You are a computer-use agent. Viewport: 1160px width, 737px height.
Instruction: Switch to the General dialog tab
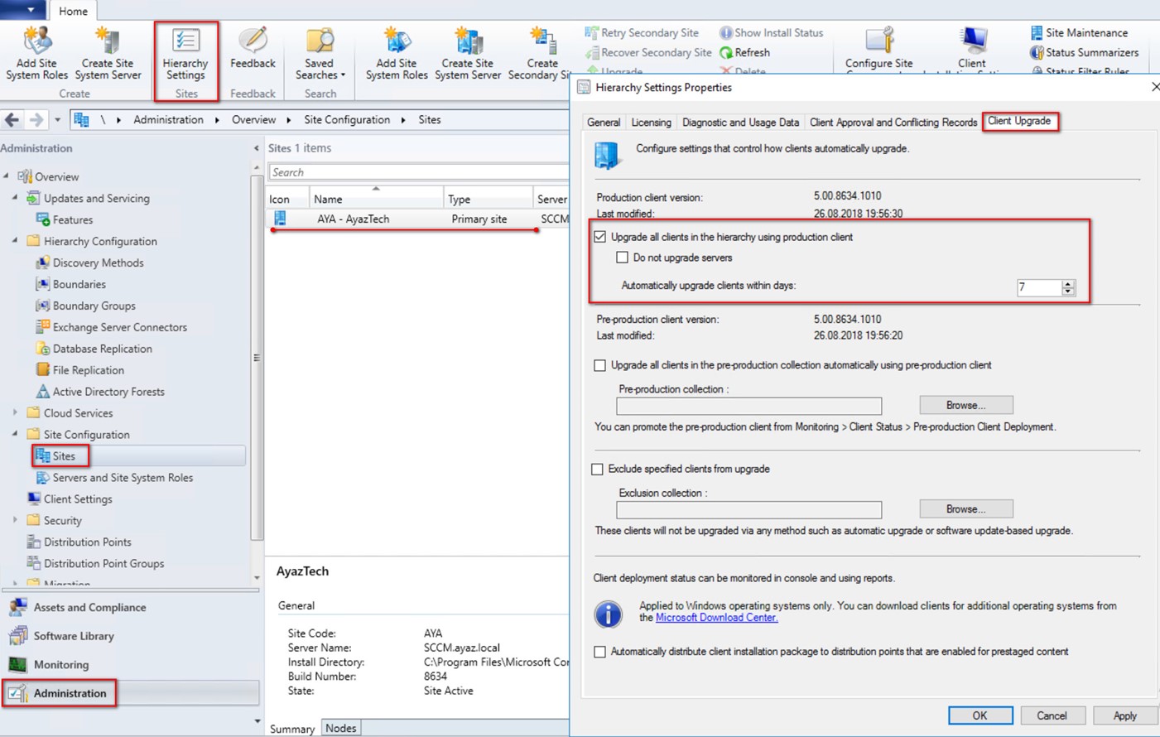click(x=604, y=122)
